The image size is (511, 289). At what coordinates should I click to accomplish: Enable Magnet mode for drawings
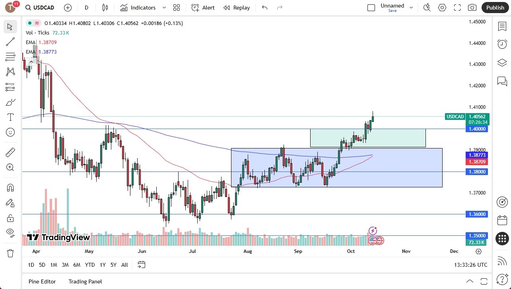tap(10, 187)
